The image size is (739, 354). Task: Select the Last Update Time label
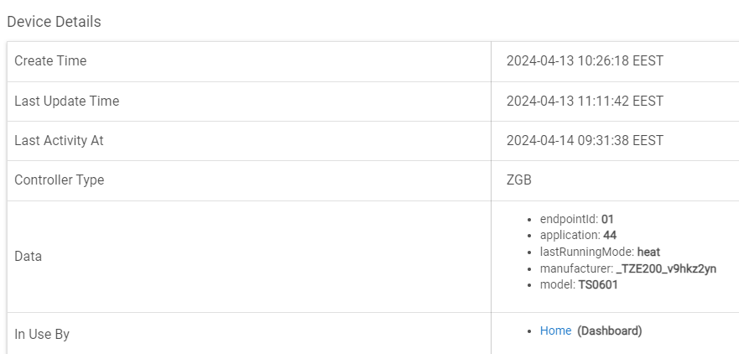(67, 101)
